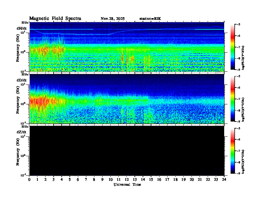Viewport: 267px width, 206px height.
Task: Click hour tick label "3" on time axis
Action: pos(54,179)
